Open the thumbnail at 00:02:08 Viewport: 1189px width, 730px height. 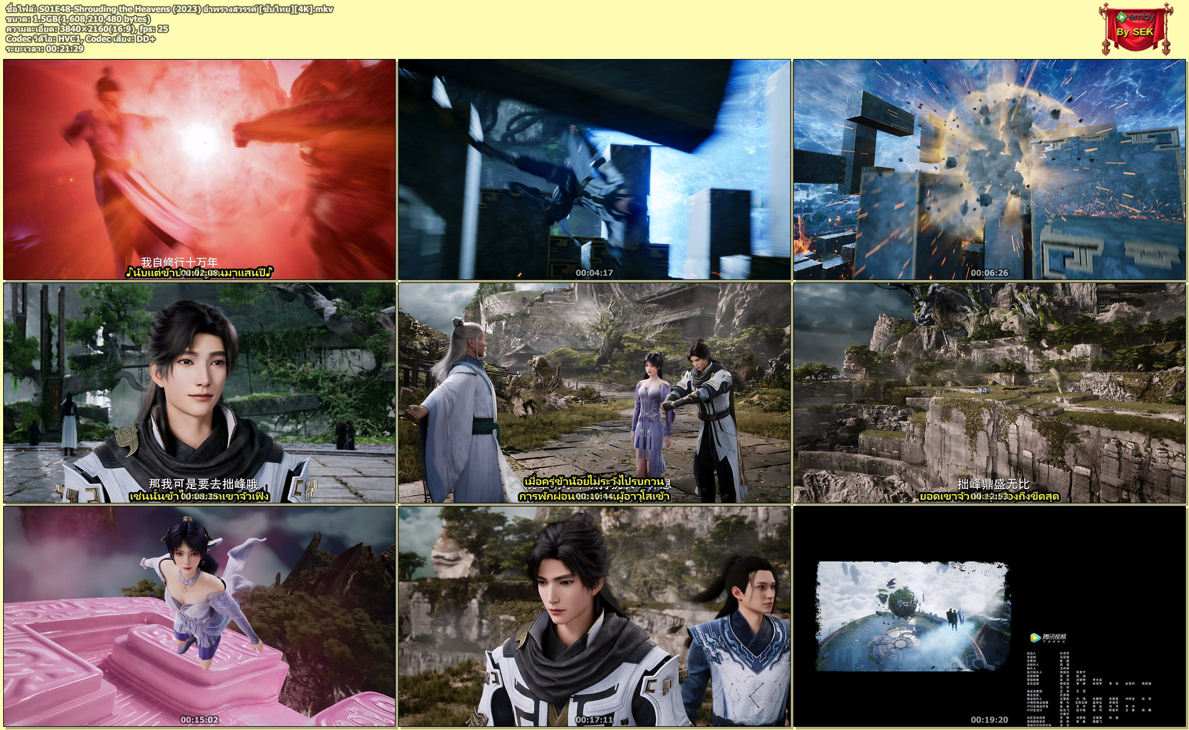[x=199, y=169]
